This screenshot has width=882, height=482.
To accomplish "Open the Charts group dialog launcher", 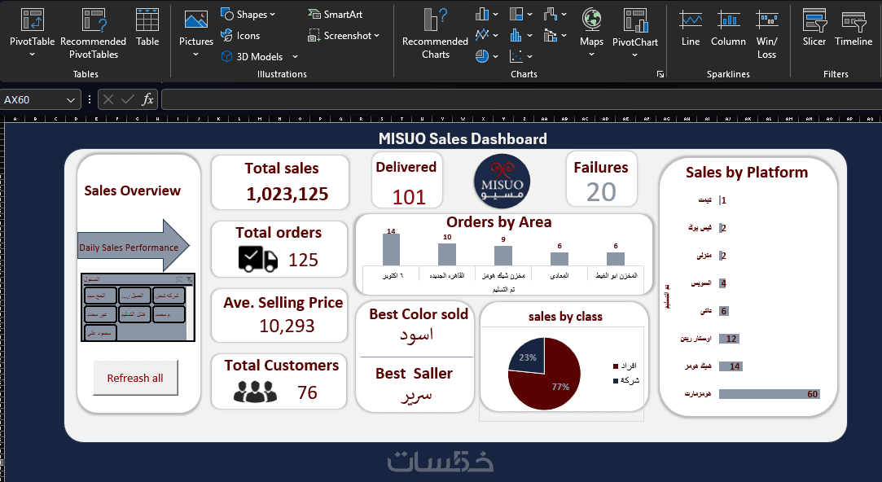I will 660,74.
